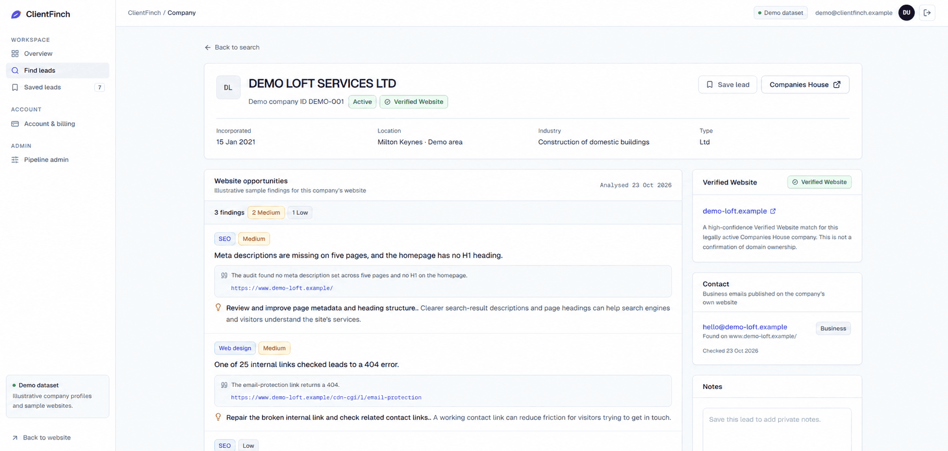
Task: Click the Web design category tag
Action: 235,348
